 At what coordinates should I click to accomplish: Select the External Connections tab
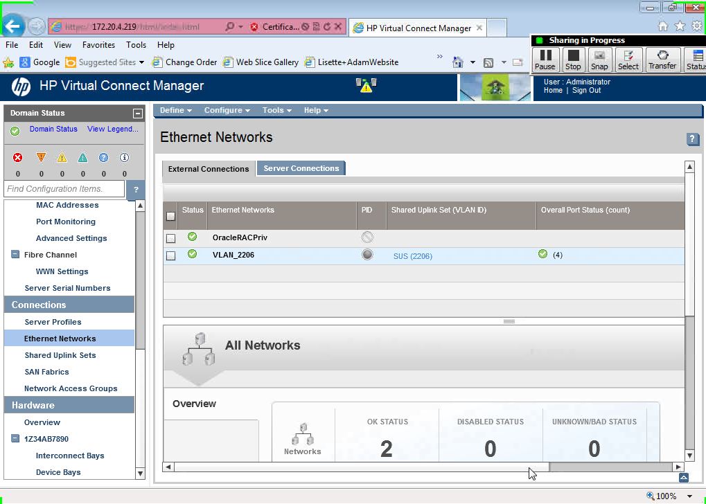pyautogui.click(x=209, y=169)
